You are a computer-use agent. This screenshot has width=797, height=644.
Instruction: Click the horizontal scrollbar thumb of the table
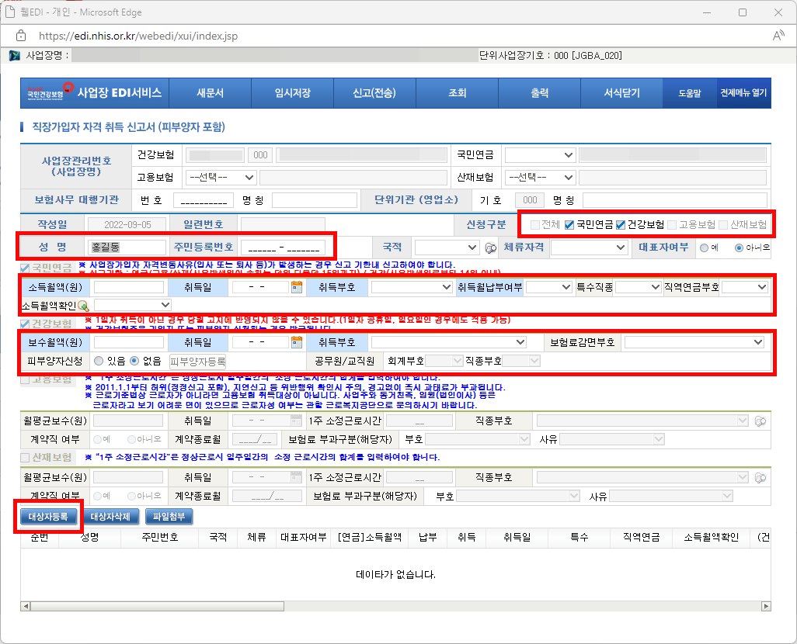tap(157, 606)
